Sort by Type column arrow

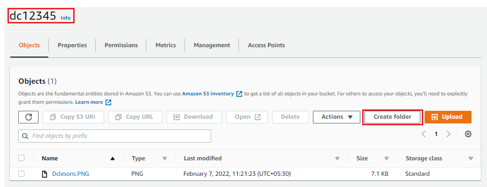[x=165, y=158]
